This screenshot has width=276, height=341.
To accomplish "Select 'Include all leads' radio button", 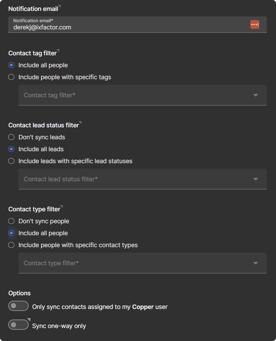I will pos(11,149).
